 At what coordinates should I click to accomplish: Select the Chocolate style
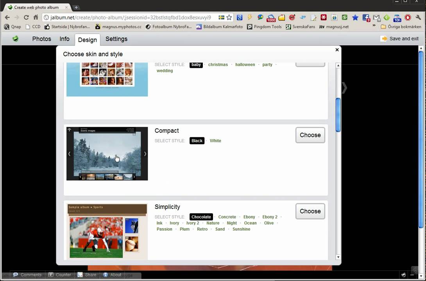click(x=201, y=217)
